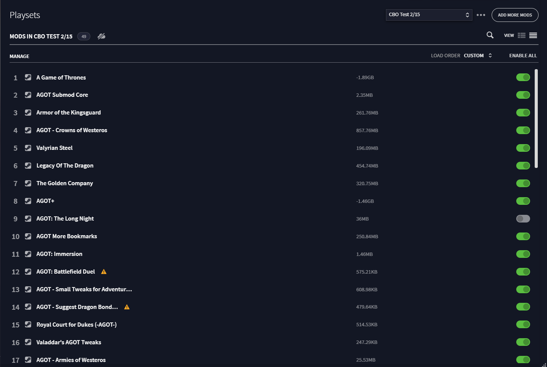Open the CBO Test 2/15 playset dropdown
The height and width of the screenshot is (367, 547).
point(429,15)
